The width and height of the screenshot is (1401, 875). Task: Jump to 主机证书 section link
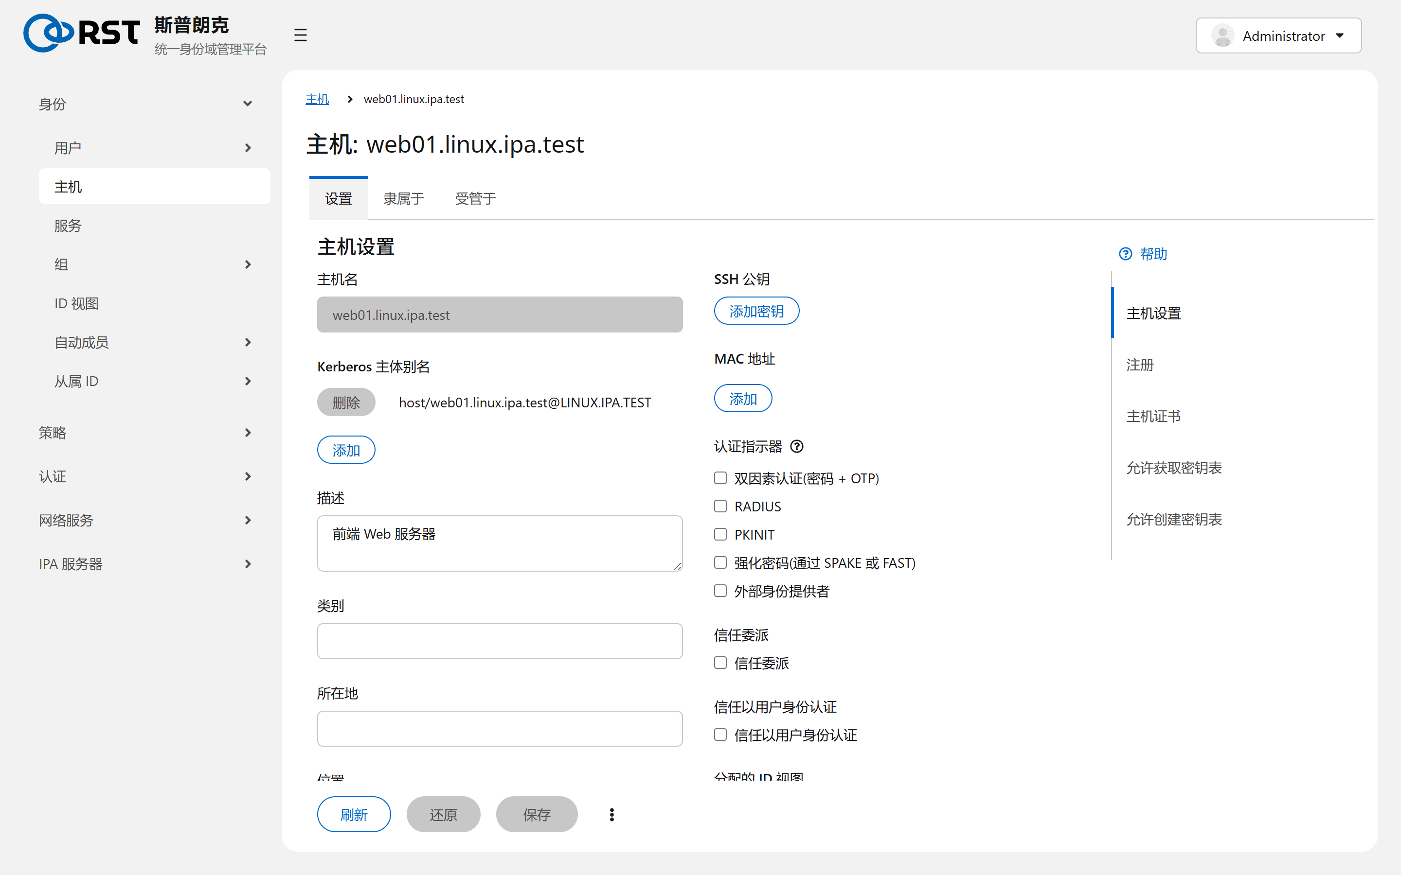click(x=1153, y=416)
